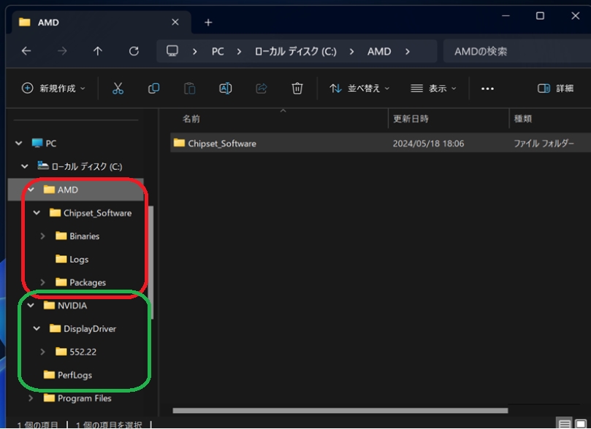Click the Paste clipboard icon
The image size is (591, 429).
190,88
